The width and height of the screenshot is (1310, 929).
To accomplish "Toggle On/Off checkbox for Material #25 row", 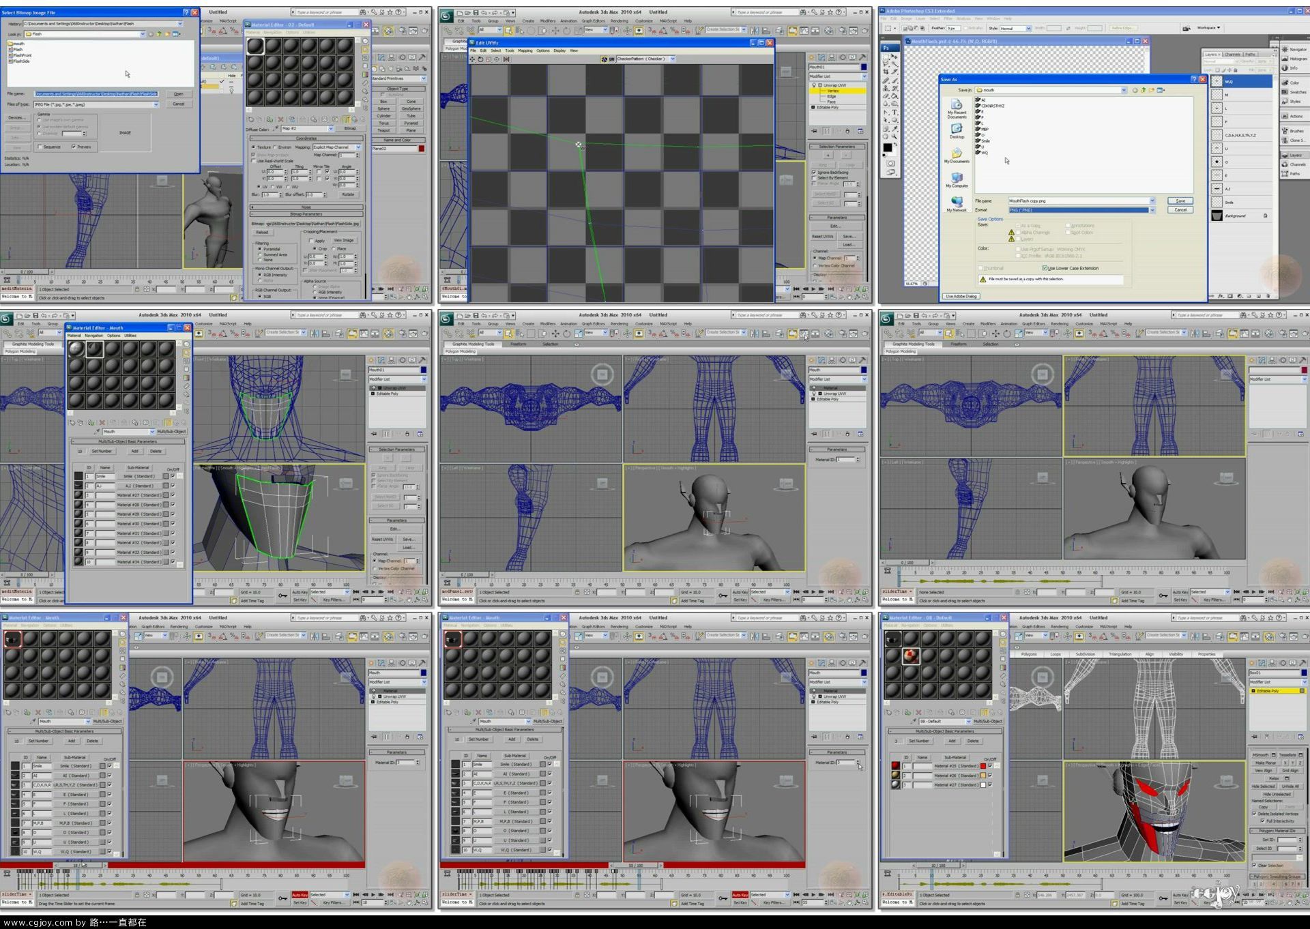I will pyautogui.click(x=990, y=765).
